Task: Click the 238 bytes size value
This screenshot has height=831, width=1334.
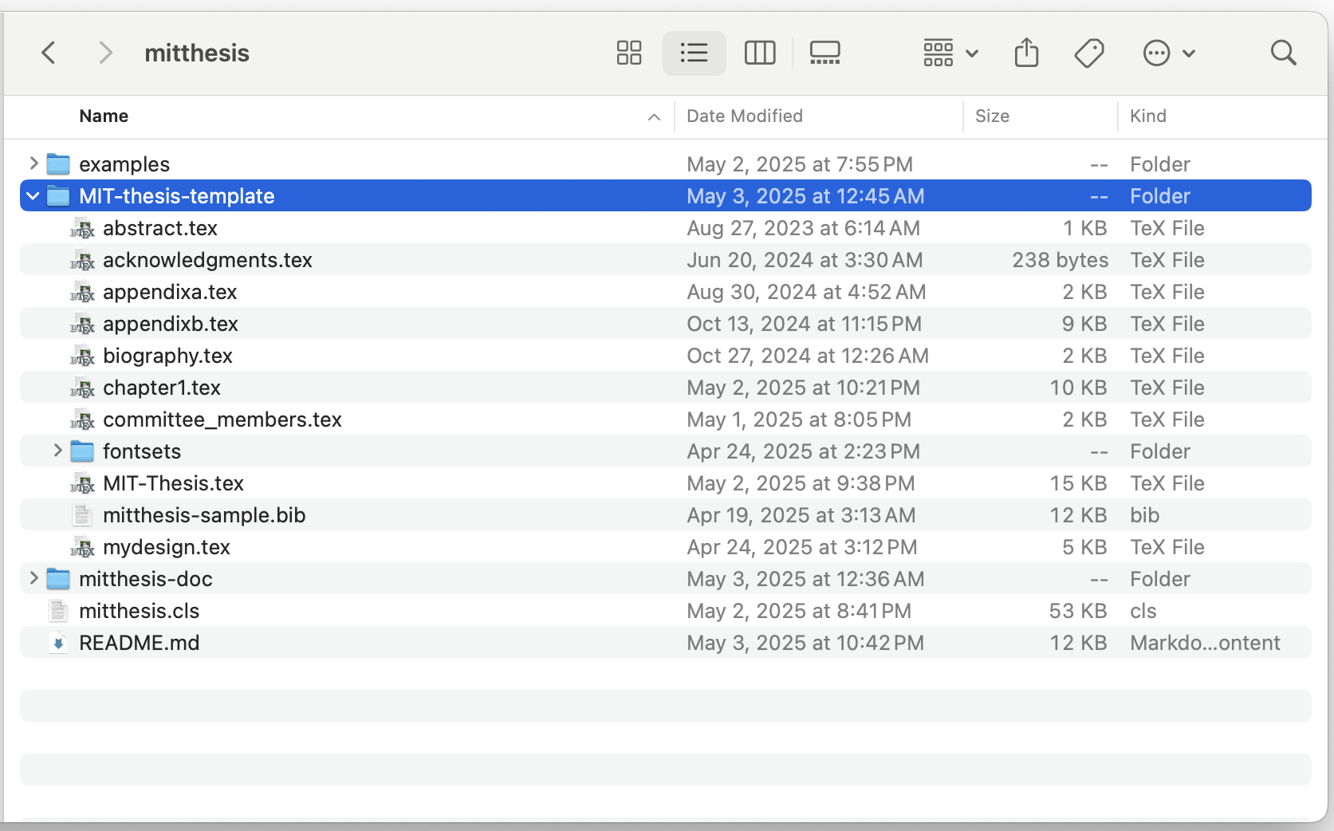Action: point(1060,260)
